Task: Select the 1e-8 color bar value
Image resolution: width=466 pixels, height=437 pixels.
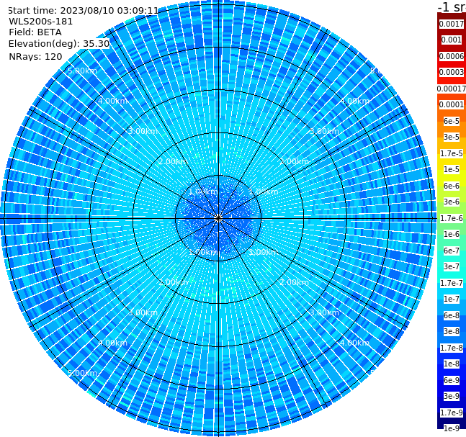Action: point(452,364)
